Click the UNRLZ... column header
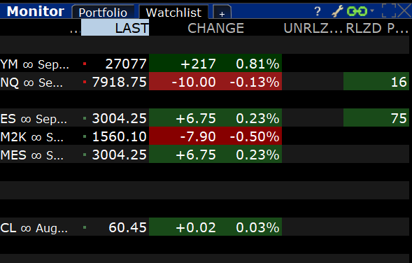 coord(313,28)
